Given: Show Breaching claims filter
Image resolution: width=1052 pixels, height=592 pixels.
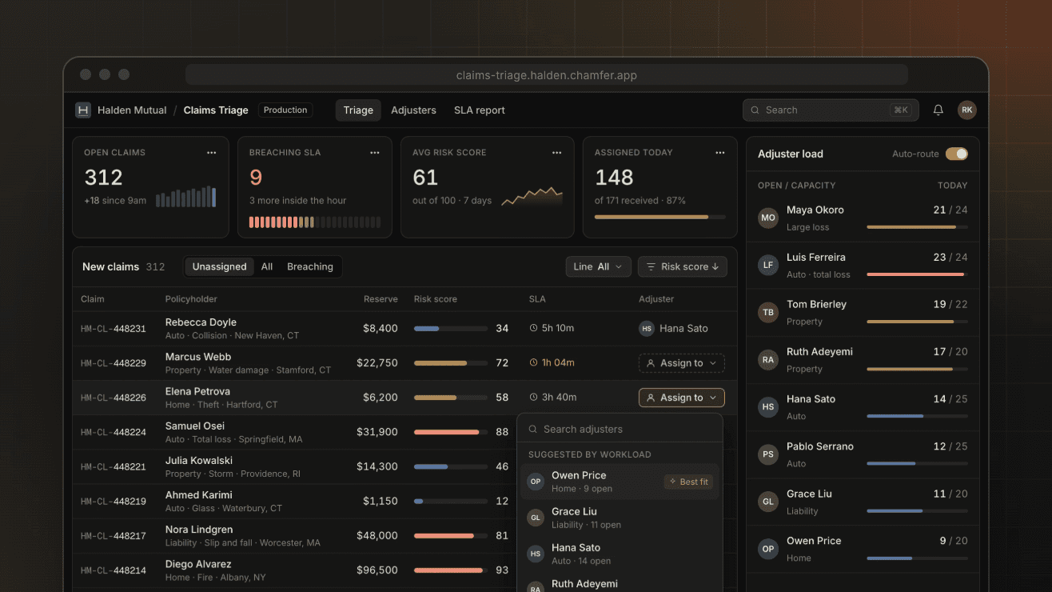Looking at the screenshot, I should coord(310,266).
